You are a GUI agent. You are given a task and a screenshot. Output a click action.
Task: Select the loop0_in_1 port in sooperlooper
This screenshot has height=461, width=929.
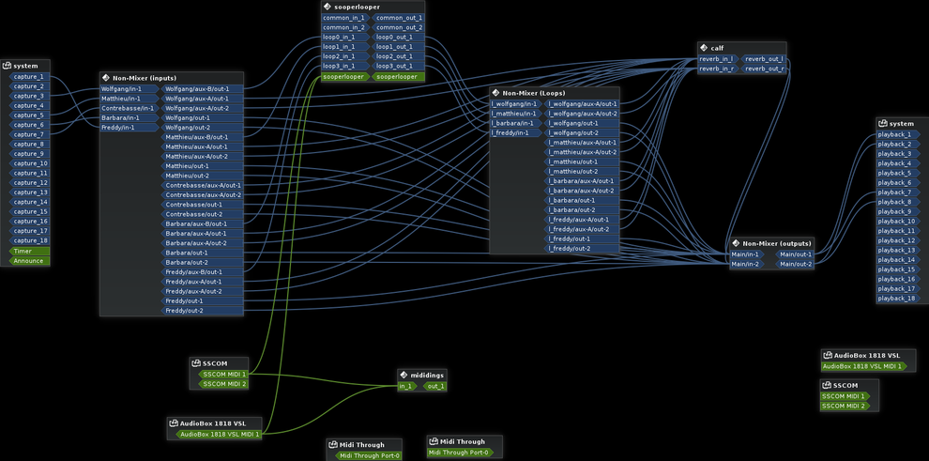(340, 38)
